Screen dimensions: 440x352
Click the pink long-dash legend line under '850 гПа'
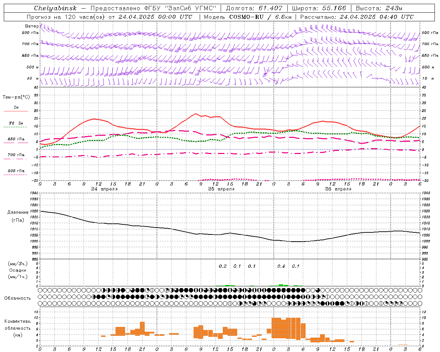click(15, 143)
